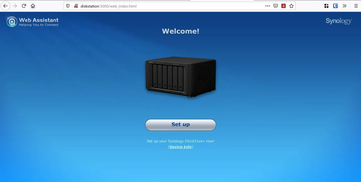Screen dimensions: 361x182
Task: Open the Device Info link
Action: click(x=180, y=146)
